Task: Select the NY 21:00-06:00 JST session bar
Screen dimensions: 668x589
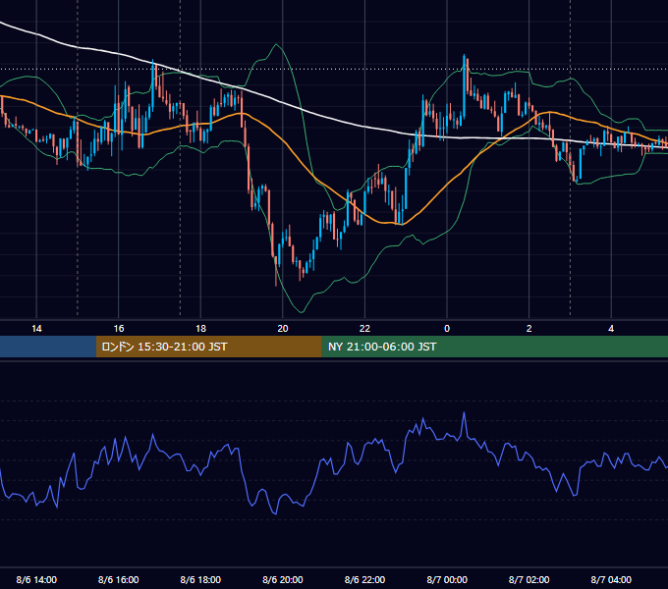Action: (494, 347)
